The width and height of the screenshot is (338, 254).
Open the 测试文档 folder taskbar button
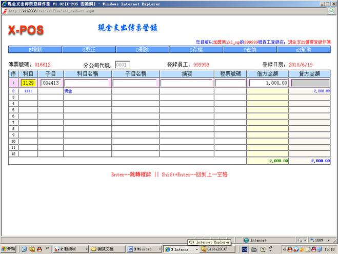[x=107, y=249]
